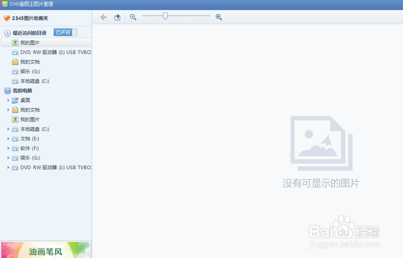Expand the 软件 (F:) drive node
Screen dimensions: 403x258
[x=8, y=149]
